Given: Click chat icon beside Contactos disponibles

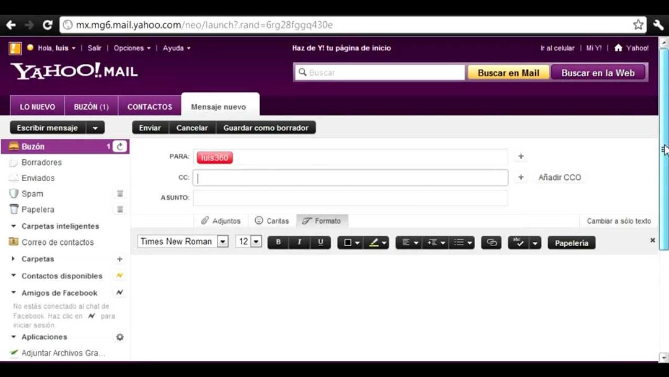Looking at the screenshot, I should click(120, 275).
